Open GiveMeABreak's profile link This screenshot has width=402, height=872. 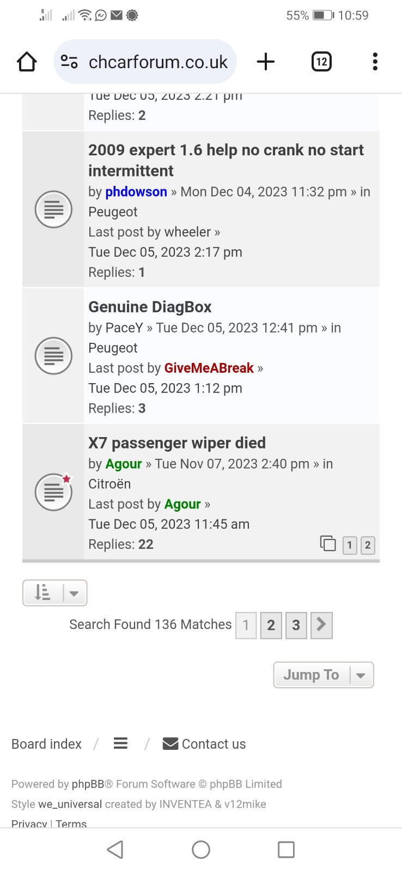pos(209,368)
